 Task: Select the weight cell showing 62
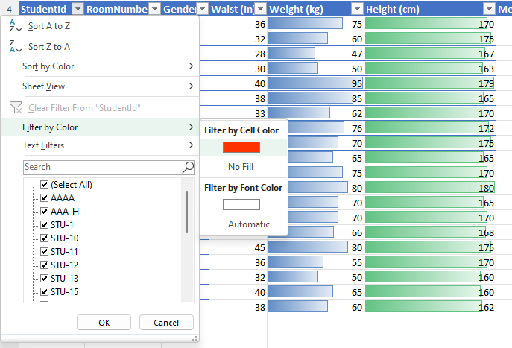tap(316, 113)
